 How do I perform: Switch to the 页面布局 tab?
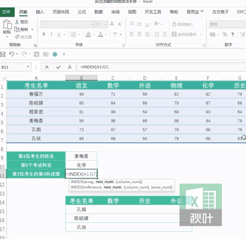point(61,12)
